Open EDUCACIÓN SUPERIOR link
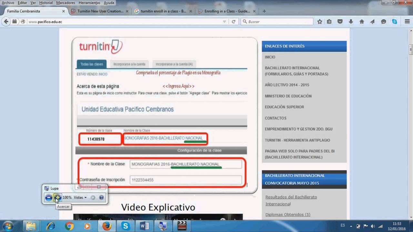Image resolution: width=413 pixels, height=232 pixels. (284, 107)
